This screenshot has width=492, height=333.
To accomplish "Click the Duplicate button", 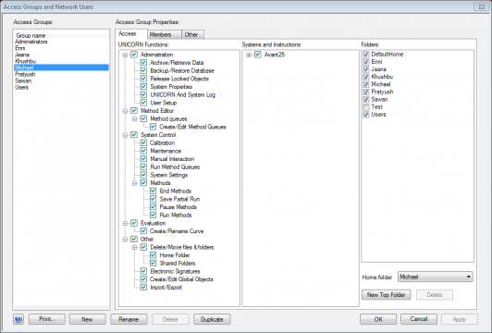I will coord(212,319).
